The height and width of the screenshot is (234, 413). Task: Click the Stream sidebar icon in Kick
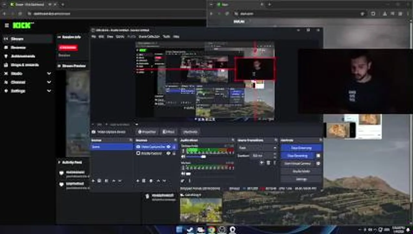tap(6, 39)
